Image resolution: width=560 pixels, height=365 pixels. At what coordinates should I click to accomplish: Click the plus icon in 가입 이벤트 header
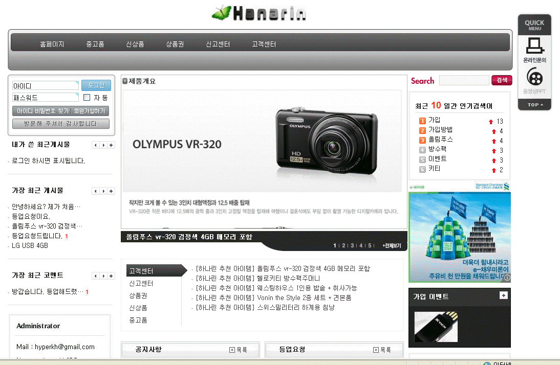[503, 295]
